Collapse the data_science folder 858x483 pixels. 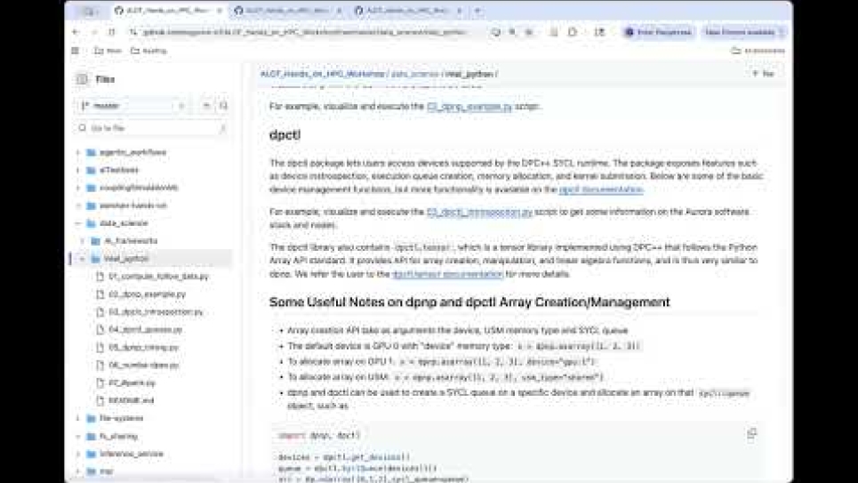click(78, 223)
